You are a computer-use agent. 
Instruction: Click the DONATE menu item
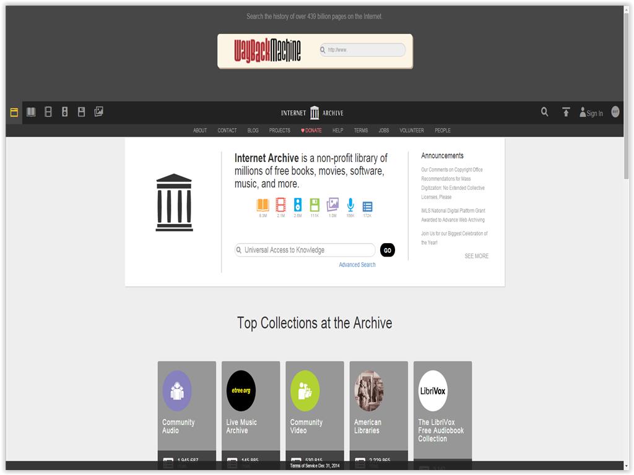point(311,131)
